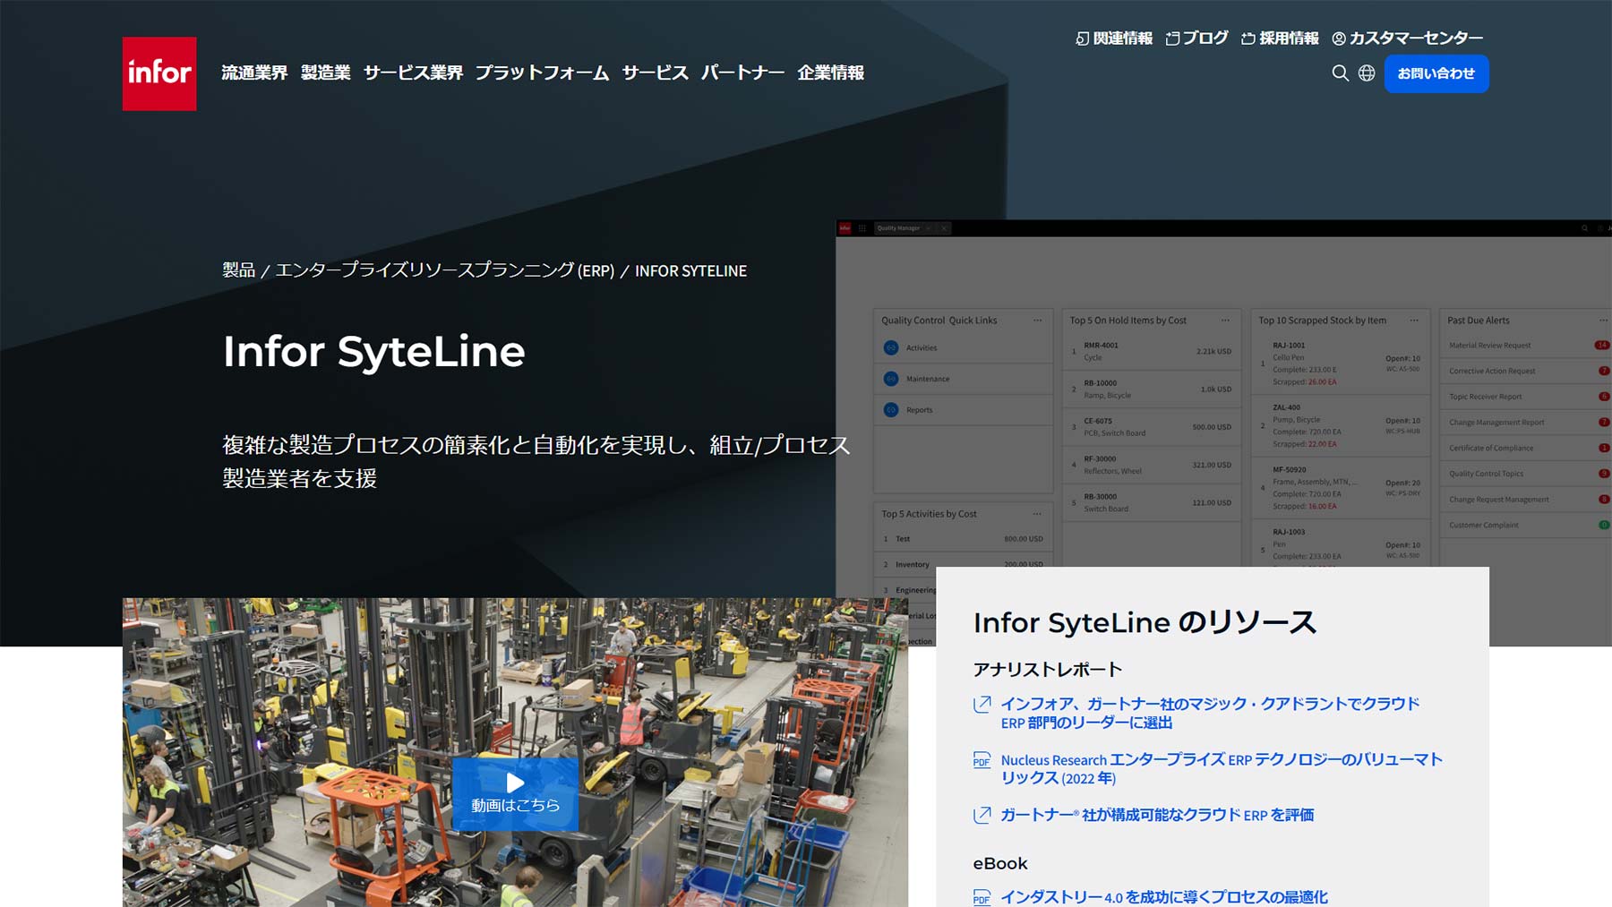
Task: Click the RAJ-1001 Cello Pen scrapped item
Action: pyautogui.click(x=1341, y=364)
